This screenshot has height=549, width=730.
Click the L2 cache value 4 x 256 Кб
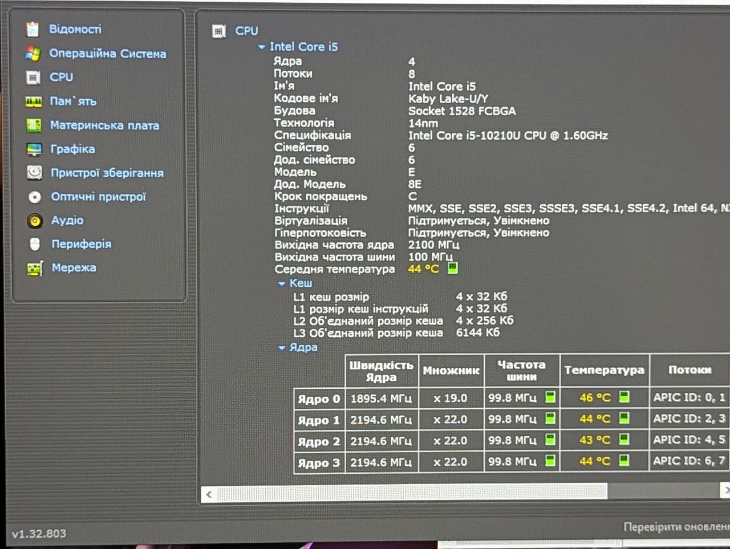pyautogui.click(x=485, y=320)
